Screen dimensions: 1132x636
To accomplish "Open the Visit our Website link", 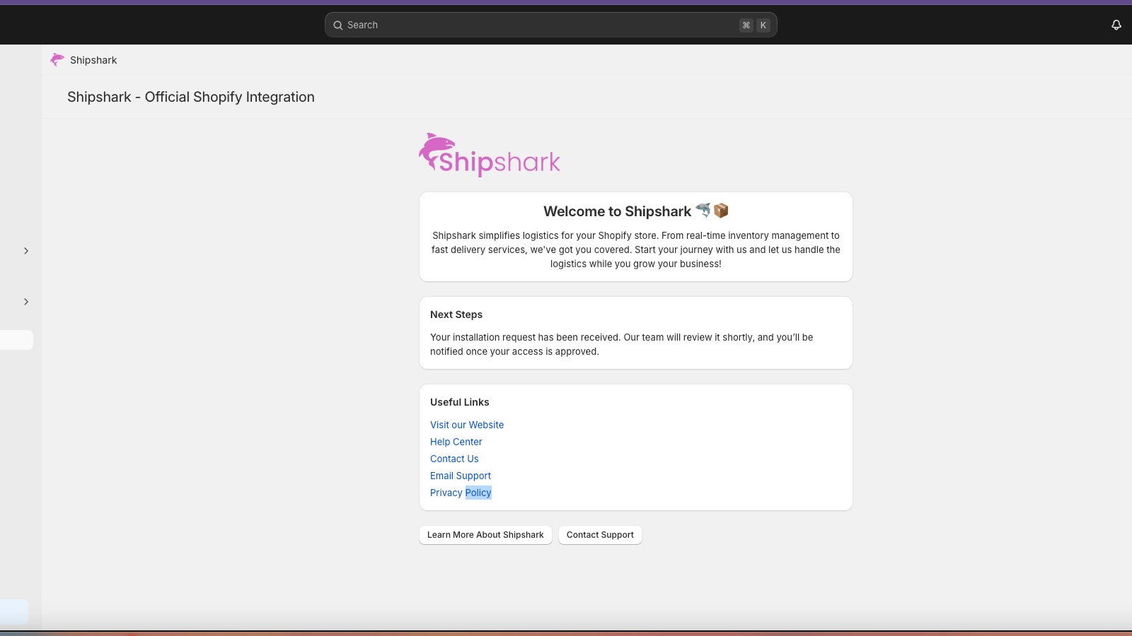I will 467,425.
